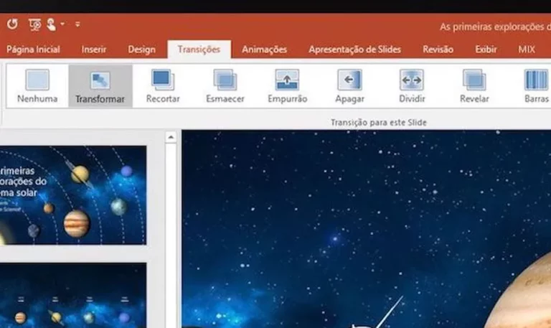This screenshot has height=328, width=551.
Task: Apply the Dividir transition
Action: (412, 86)
